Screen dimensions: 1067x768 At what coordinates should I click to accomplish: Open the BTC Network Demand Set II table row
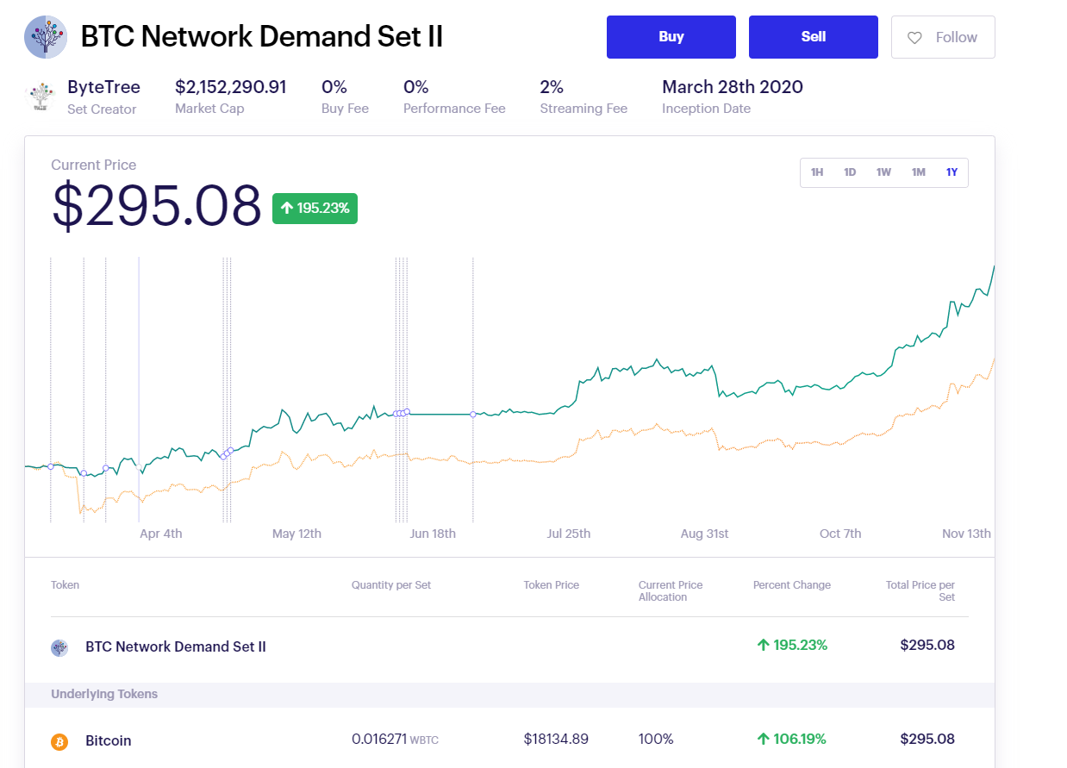pos(509,646)
